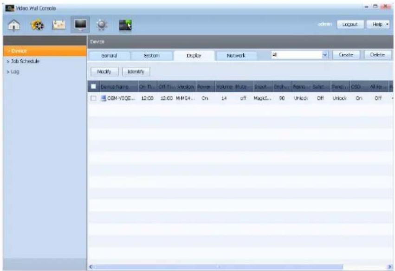Click the Input column header
The width and height of the screenshot is (395, 271).
(263, 87)
